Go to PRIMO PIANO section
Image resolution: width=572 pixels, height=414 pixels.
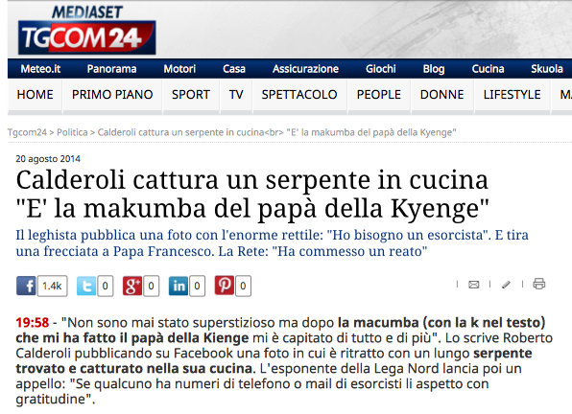pyautogui.click(x=112, y=95)
